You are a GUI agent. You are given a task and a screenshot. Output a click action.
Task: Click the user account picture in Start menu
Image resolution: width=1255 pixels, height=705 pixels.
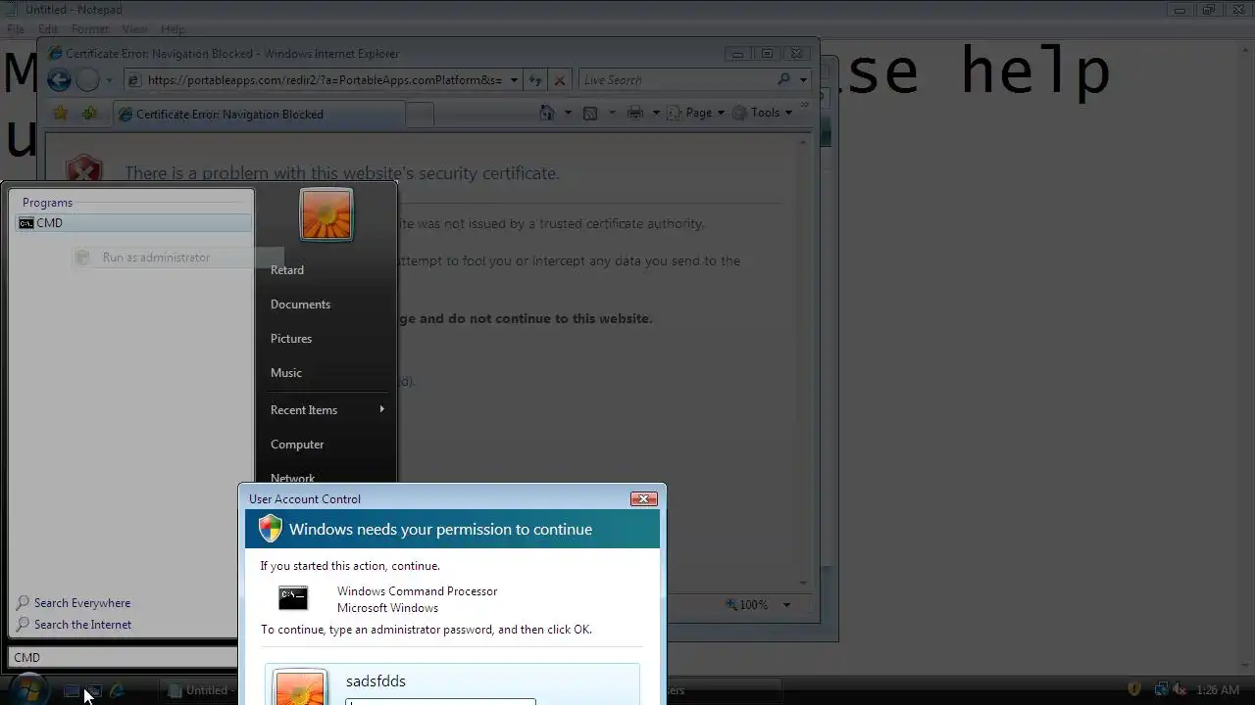(326, 214)
